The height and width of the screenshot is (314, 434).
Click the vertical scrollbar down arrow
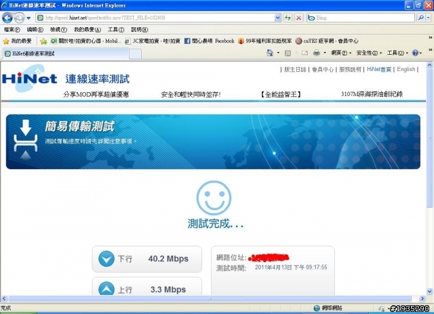click(x=429, y=292)
